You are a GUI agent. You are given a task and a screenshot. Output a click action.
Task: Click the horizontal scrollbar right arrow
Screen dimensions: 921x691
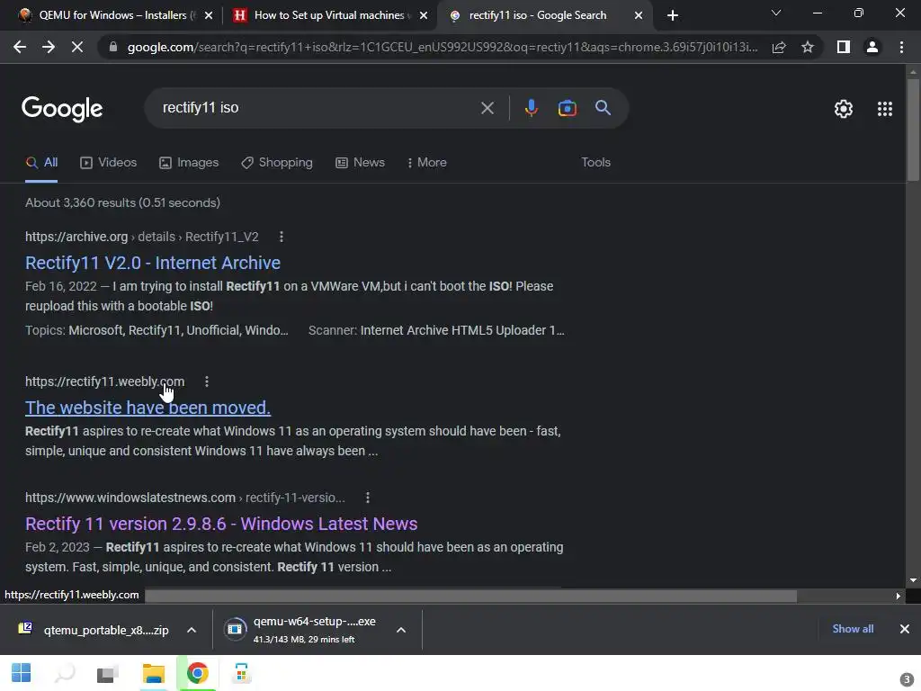click(x=899, y=596)
